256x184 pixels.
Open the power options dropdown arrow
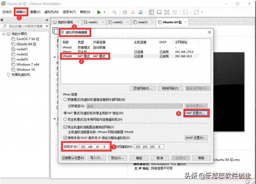click(x=104, y=12)
